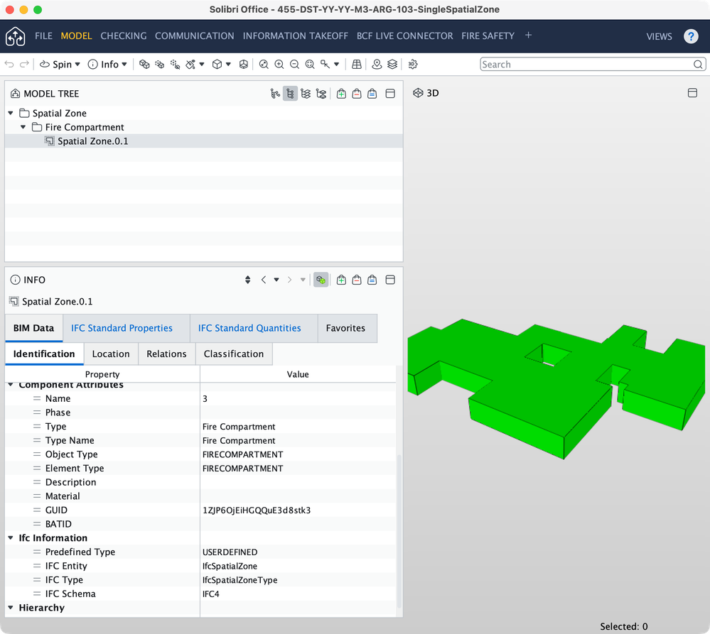Open the INFO back-history dropdown arrow
Image resolution: width=710 pixels, height=634 pixels.
(276, 280)
